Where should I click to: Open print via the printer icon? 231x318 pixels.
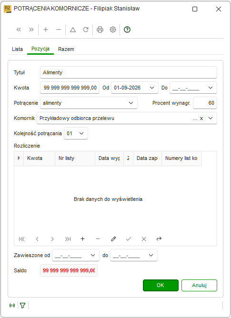(x=100, y=30)
